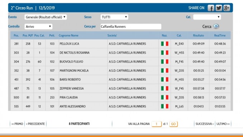Image resolution: width=243 pixels, height=137 pixels.
Task: Open the Sesso dropdown showing TUTTI
Action: (114, 17)
